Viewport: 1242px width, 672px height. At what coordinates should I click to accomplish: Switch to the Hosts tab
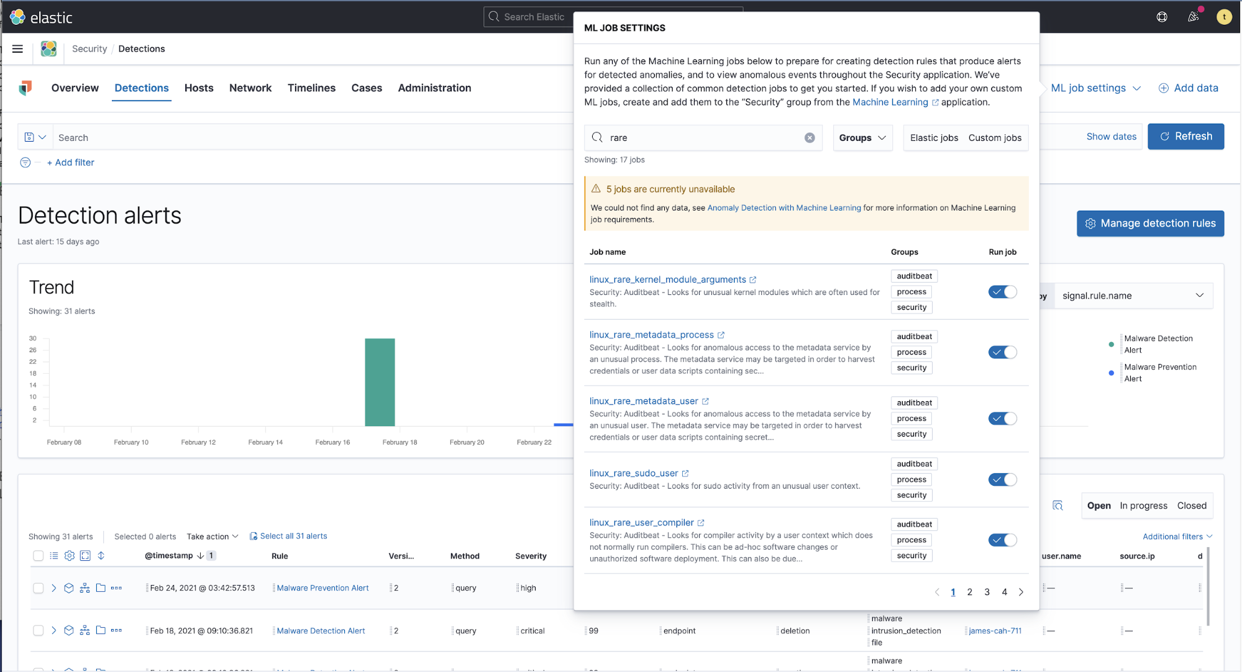tap(199, 88)
